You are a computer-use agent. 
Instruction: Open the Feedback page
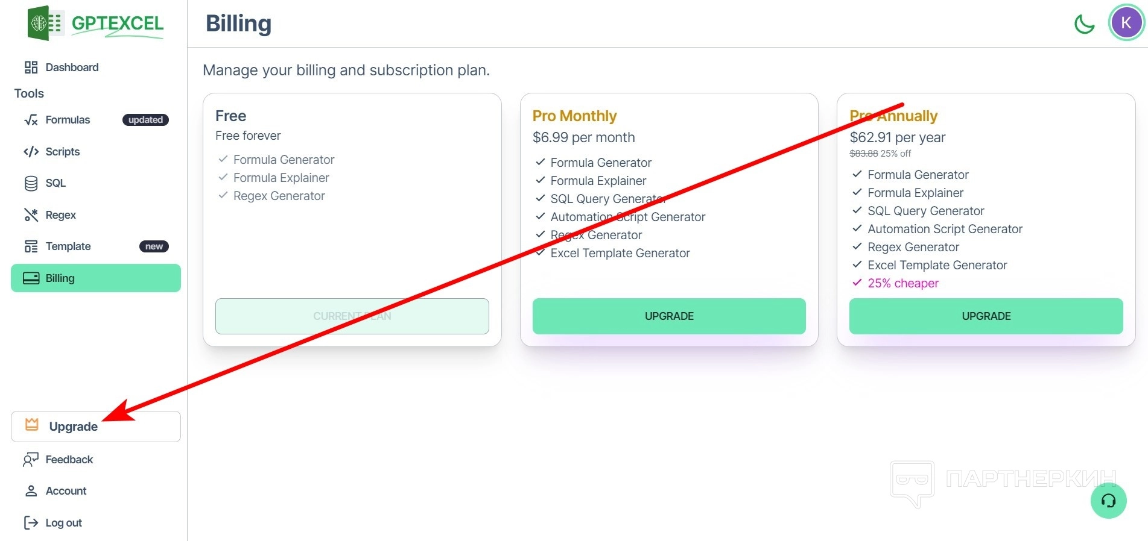(69, 460)
